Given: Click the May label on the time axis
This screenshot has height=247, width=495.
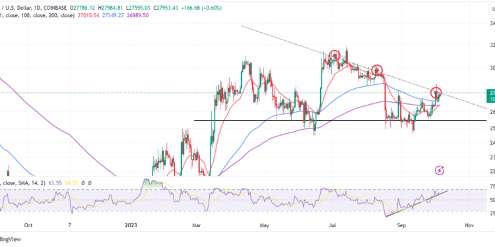Looking at the screenshot, I should coord(265,225).
